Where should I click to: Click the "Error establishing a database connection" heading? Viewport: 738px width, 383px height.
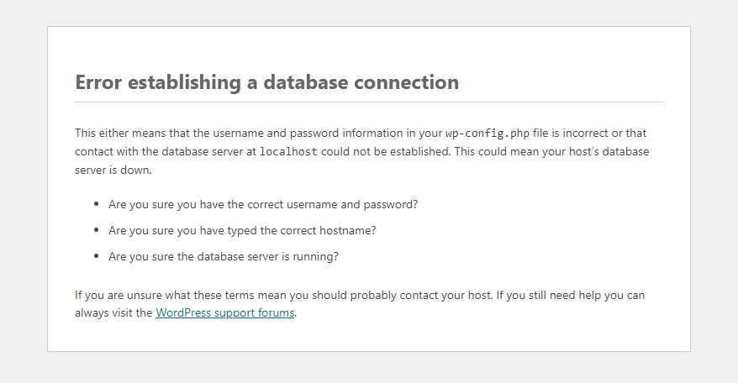266,82
